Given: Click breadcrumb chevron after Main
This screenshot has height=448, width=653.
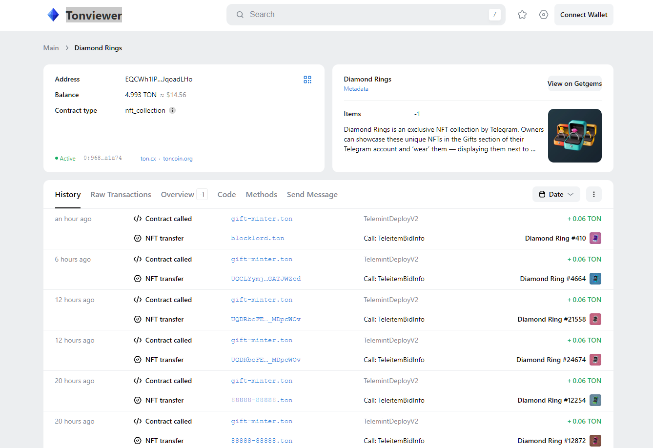Looking at the screenshot, I should click(67, 48).
